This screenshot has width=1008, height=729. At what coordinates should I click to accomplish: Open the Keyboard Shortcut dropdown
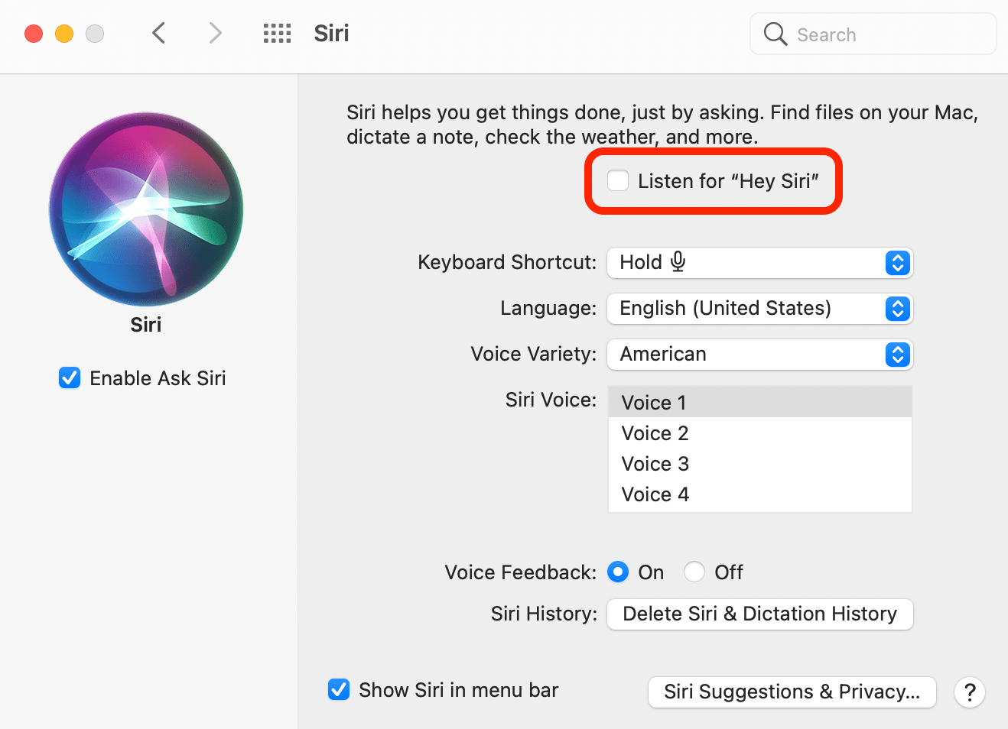(759, 262)
